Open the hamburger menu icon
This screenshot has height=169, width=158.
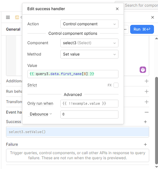click(x=8, y=17)
